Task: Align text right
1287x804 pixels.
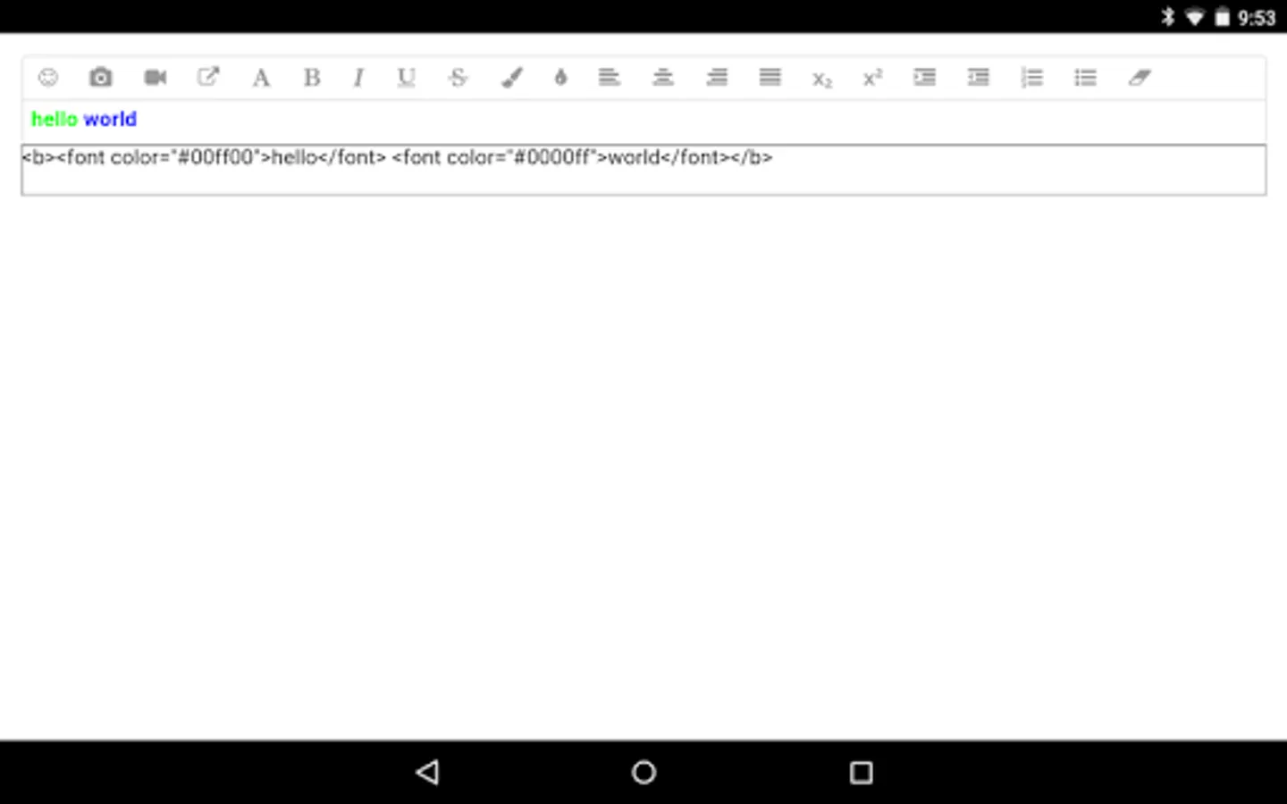Action: click(x=717, y=78)
